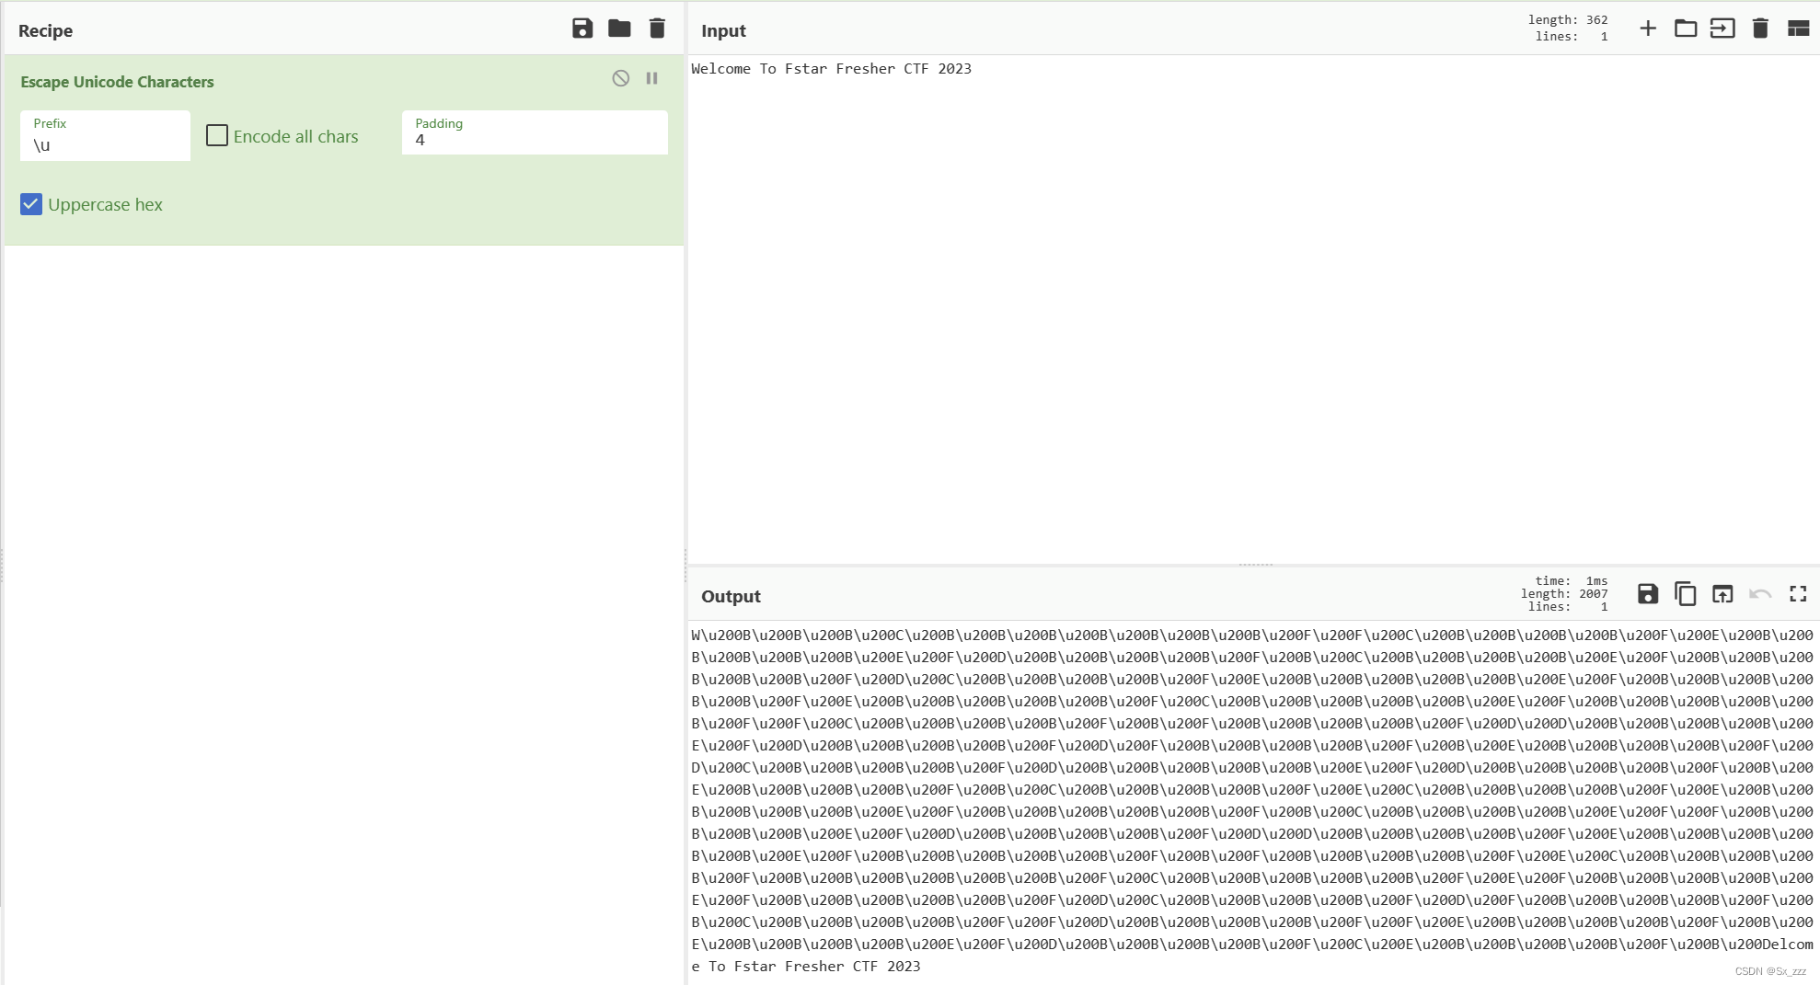Load a recipe using folder icon
Screen dimensions: 1820x985
(619, 29)
